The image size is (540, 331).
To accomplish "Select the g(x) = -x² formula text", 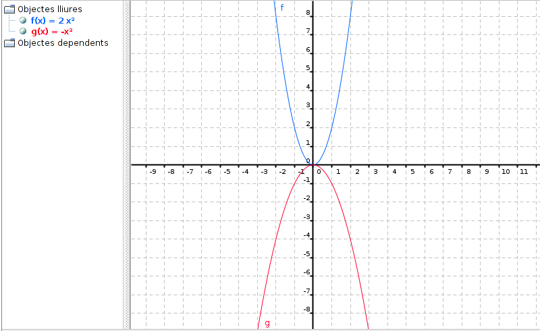I will click(51, 32).
